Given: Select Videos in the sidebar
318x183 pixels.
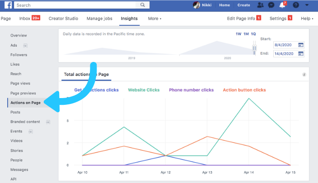Looking at the screenshot, I should click(16, 141).
